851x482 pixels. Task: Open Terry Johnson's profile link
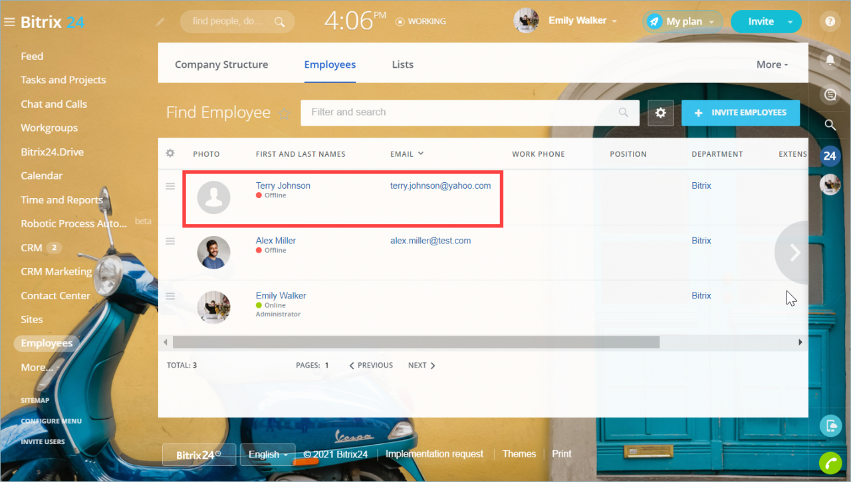click(283, 185)
